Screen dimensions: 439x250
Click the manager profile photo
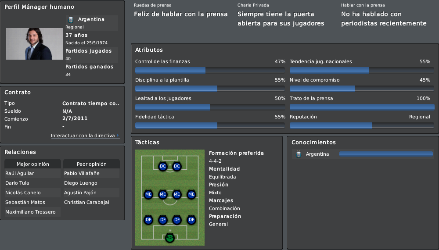[35, 44]
